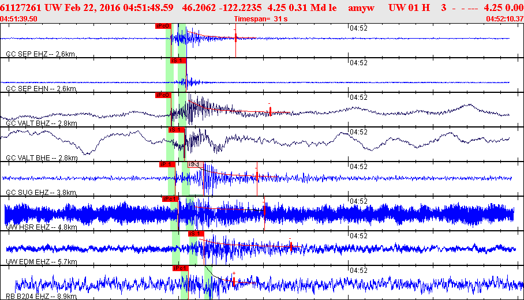The image size is (524, 300).
Task: Click the P pick flag on SUG EHZ
Action: 167,164
